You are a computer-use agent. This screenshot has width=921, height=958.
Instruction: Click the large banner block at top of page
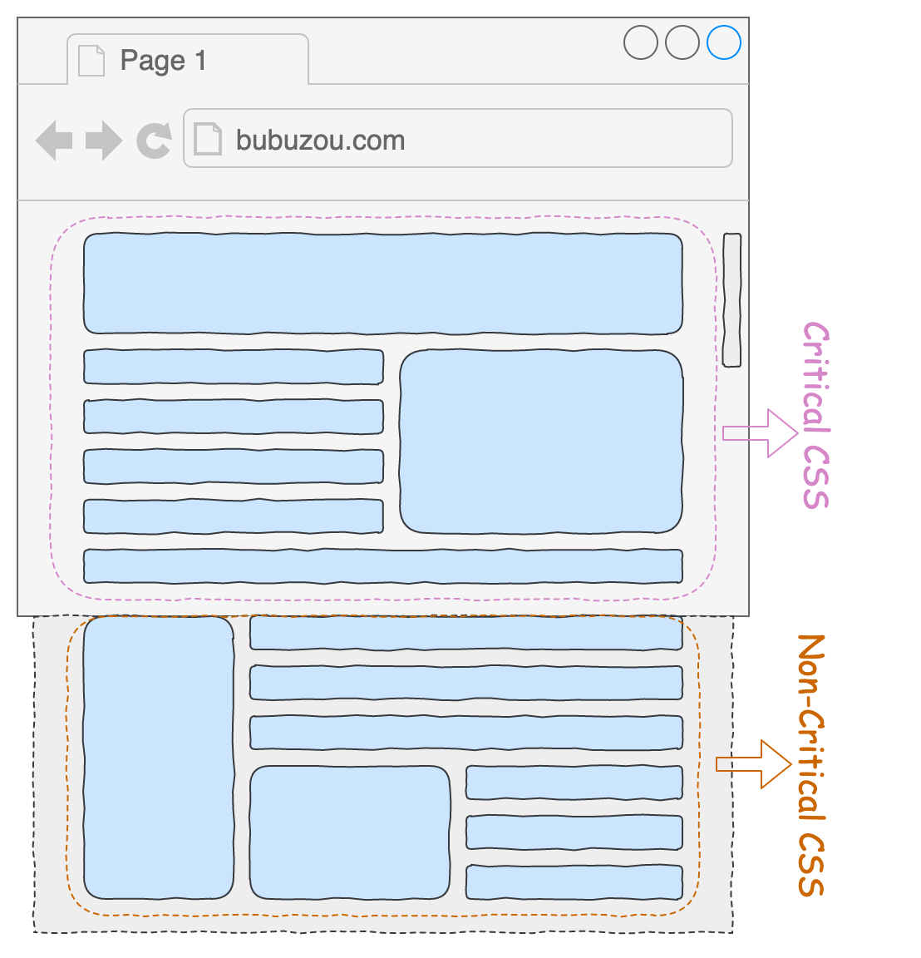coord(382,284)
